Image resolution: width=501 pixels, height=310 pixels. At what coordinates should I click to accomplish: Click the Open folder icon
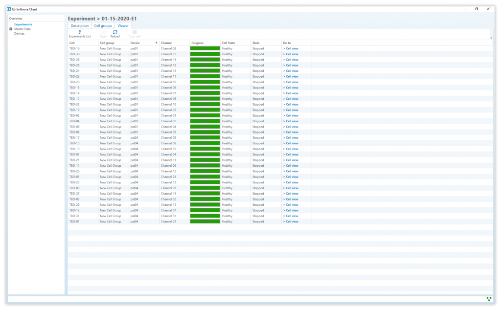pyautogui.click(x=103, y=32)
